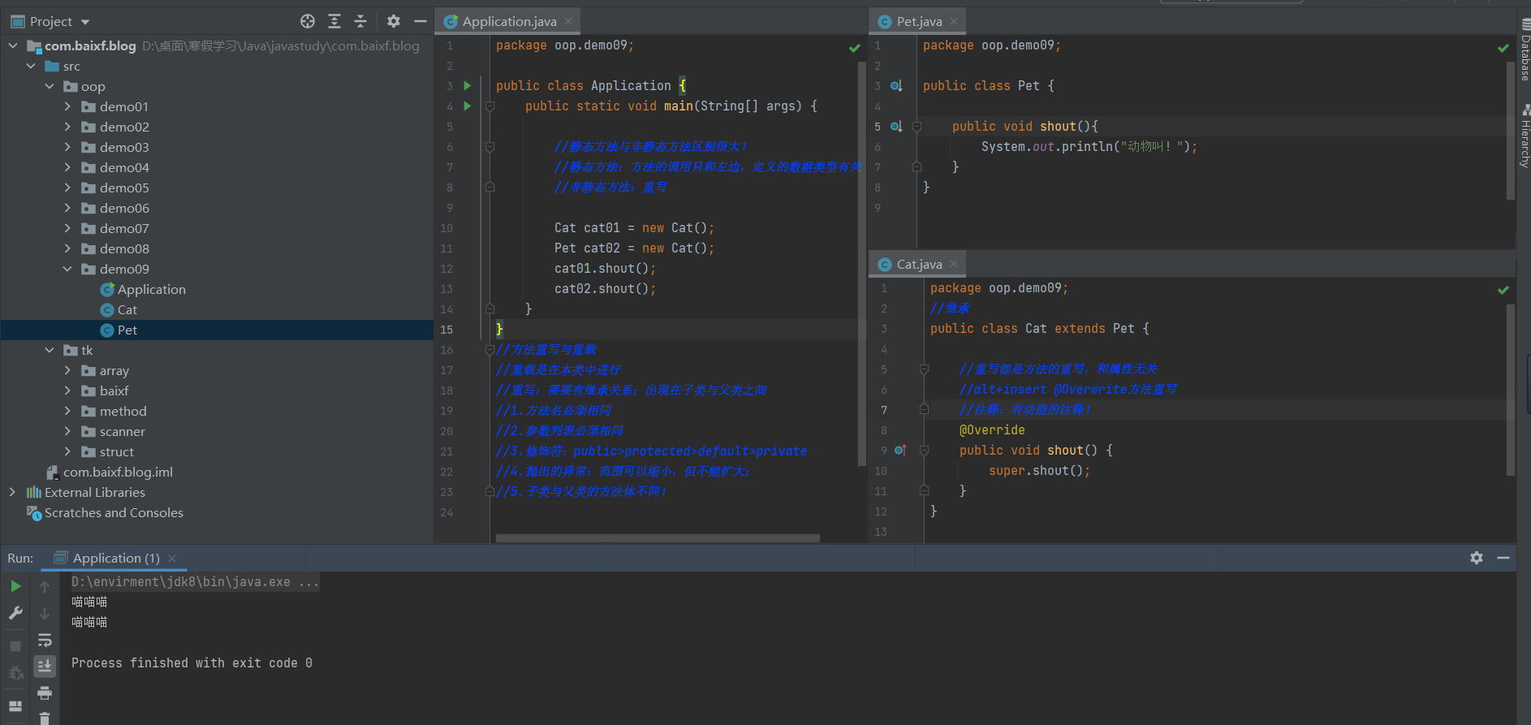
Task: Click inspection checkmark in Pet.java
Action: (x=1503, y=49)
